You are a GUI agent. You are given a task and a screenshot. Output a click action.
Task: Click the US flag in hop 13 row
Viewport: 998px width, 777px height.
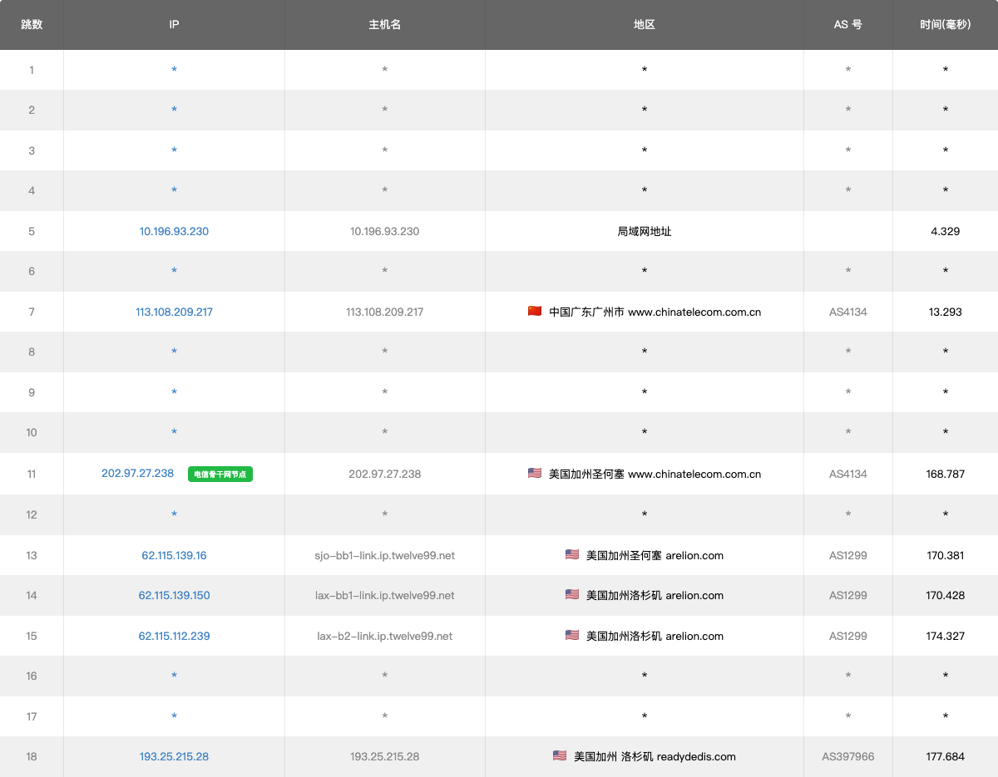tap(572, 555)
